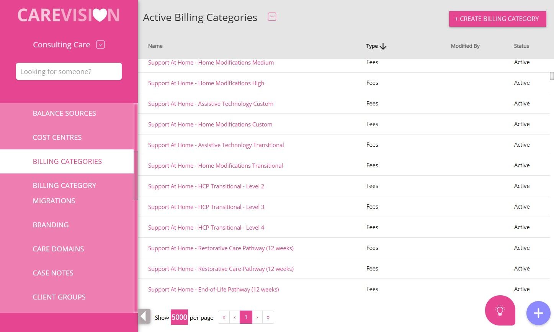This screenshot has height=332, width=554.
Task: Expand the Consulting Care dropdown
Action: pyautogui.click(x=100, y=45)
